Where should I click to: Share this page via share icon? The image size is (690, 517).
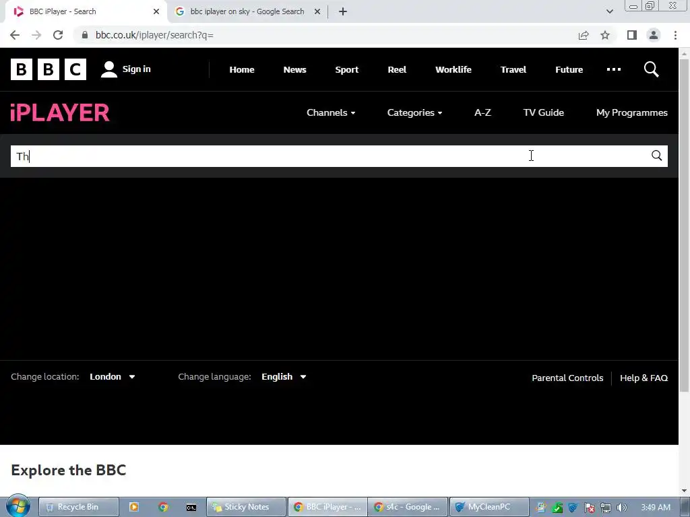click(x=584, y=35)
